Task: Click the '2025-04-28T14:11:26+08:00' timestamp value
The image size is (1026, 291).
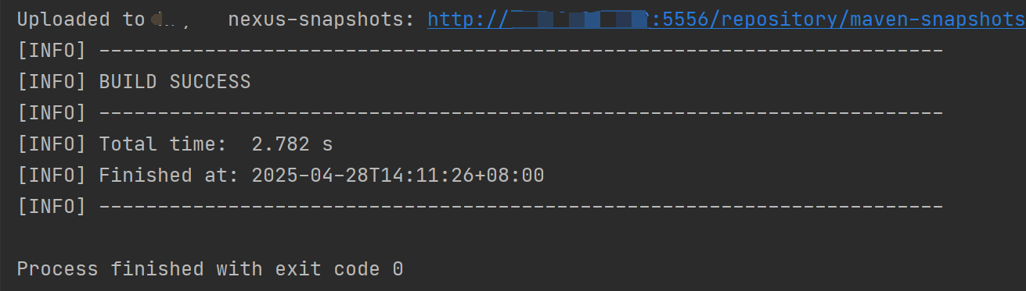Action: (398, 176)
